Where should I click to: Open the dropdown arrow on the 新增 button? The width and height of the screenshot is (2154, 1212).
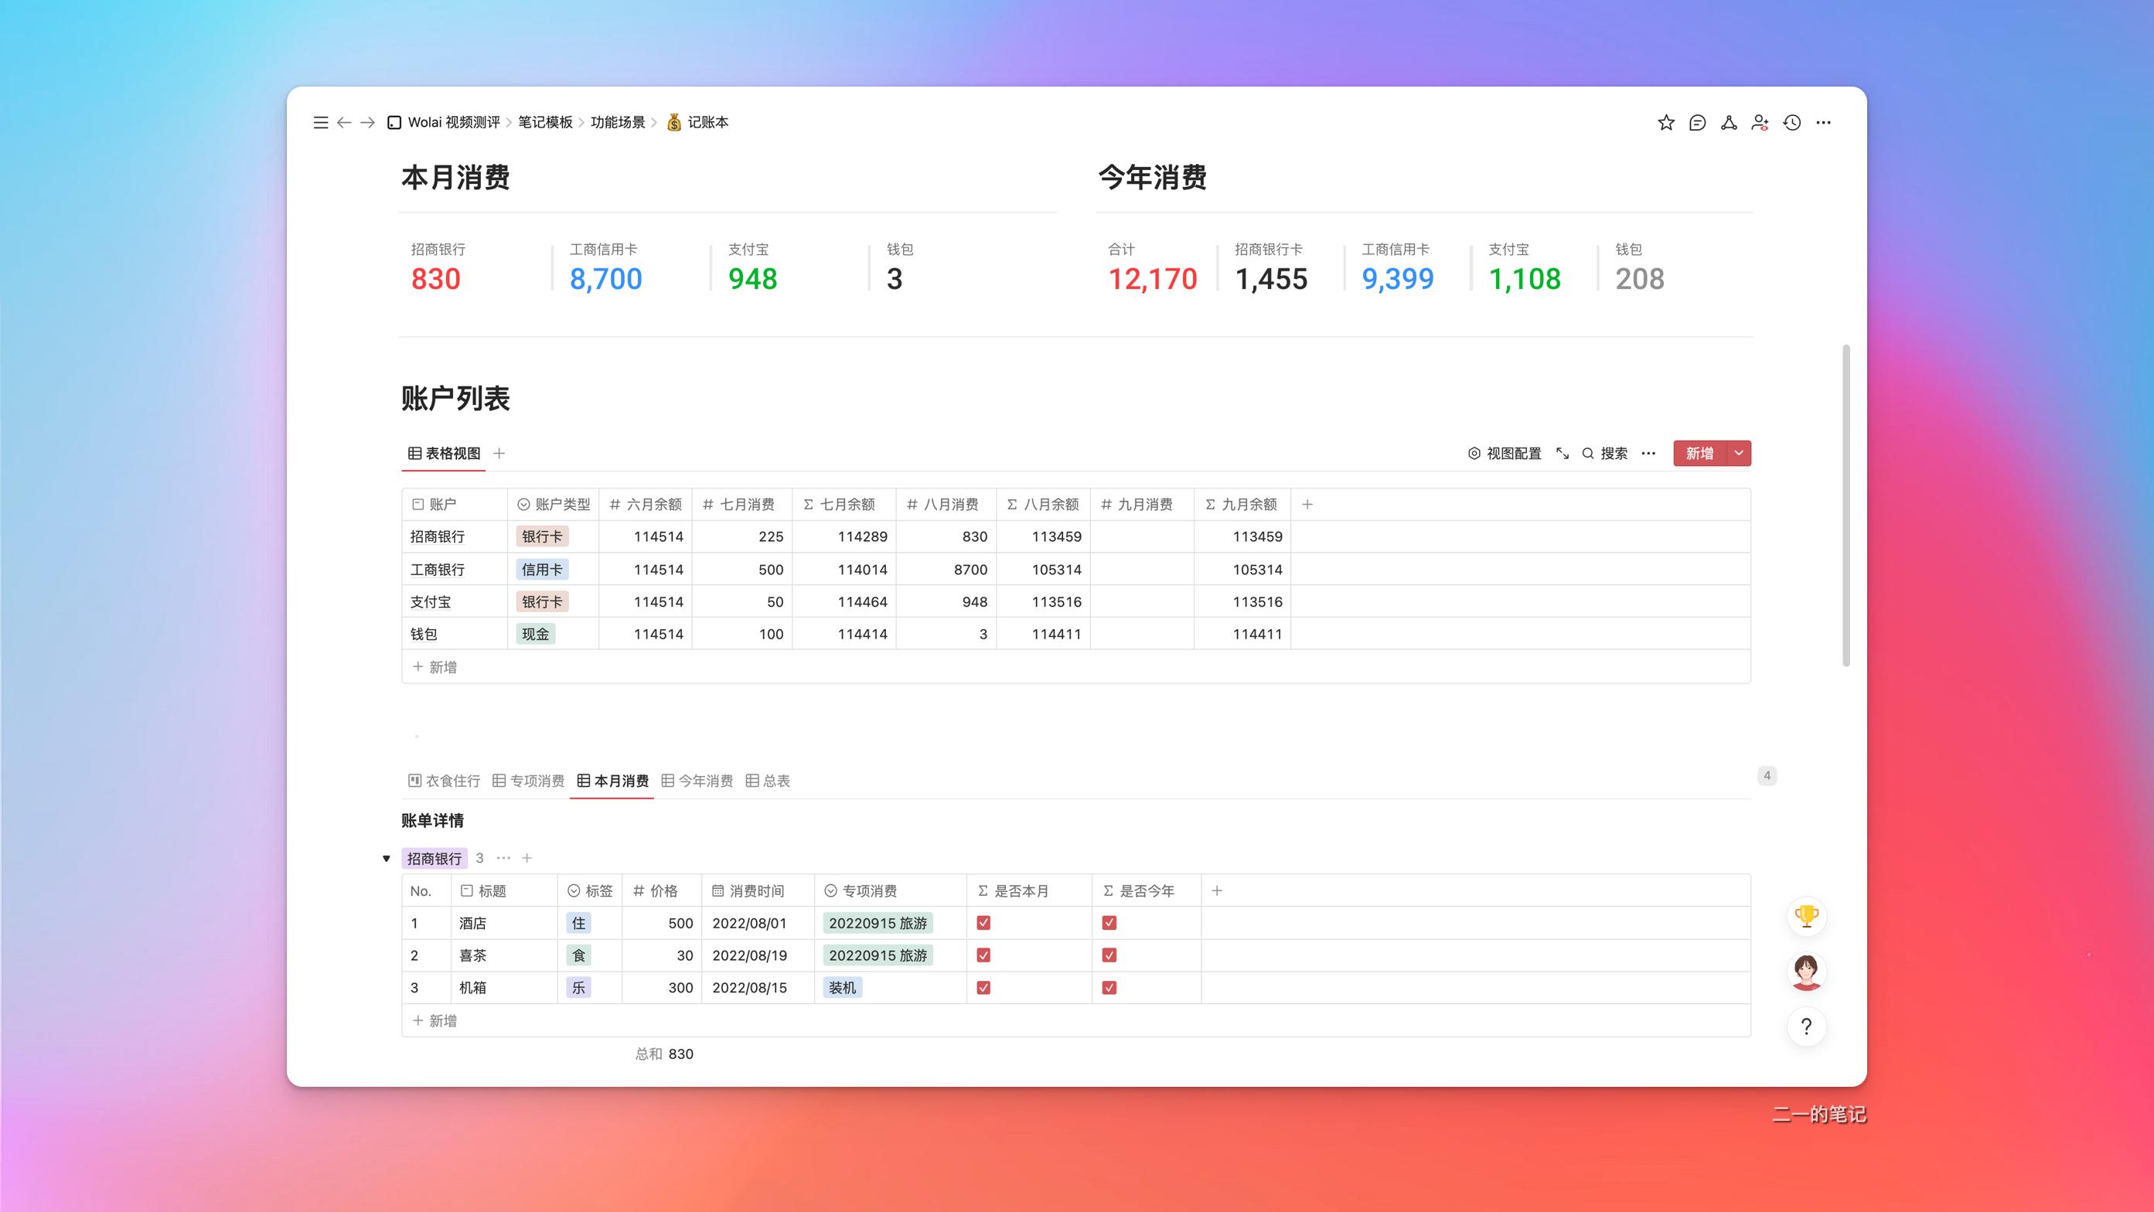pos(1738,453)
